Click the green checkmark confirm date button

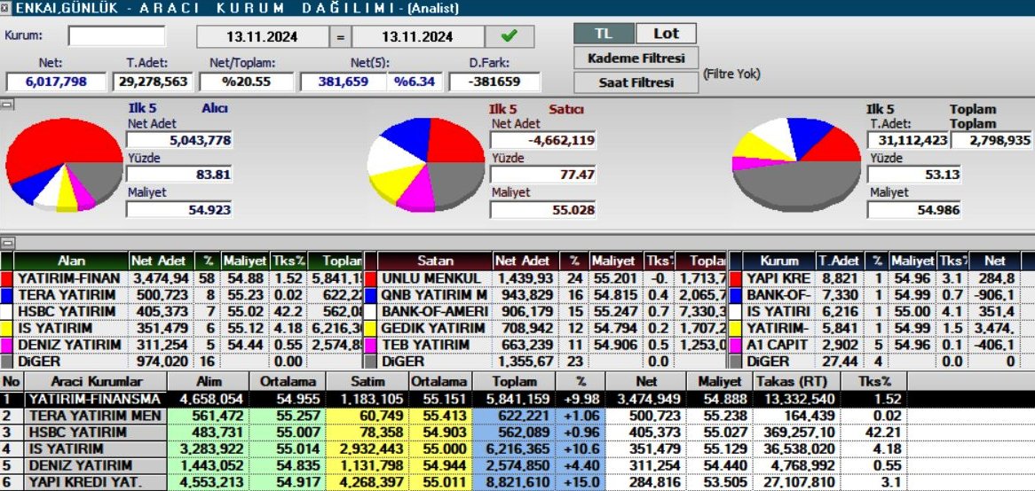(509, 36)
